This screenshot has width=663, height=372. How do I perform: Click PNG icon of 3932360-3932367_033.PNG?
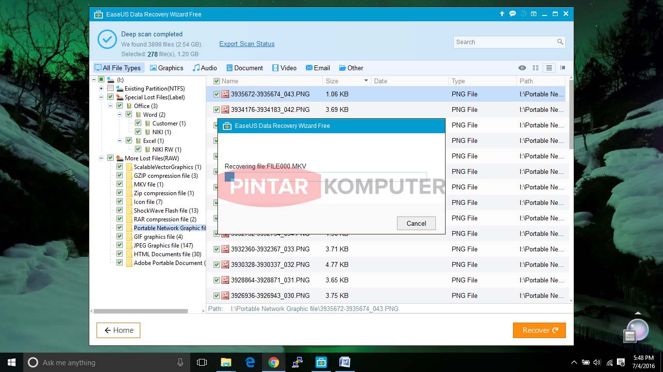(x=225, y=249)
